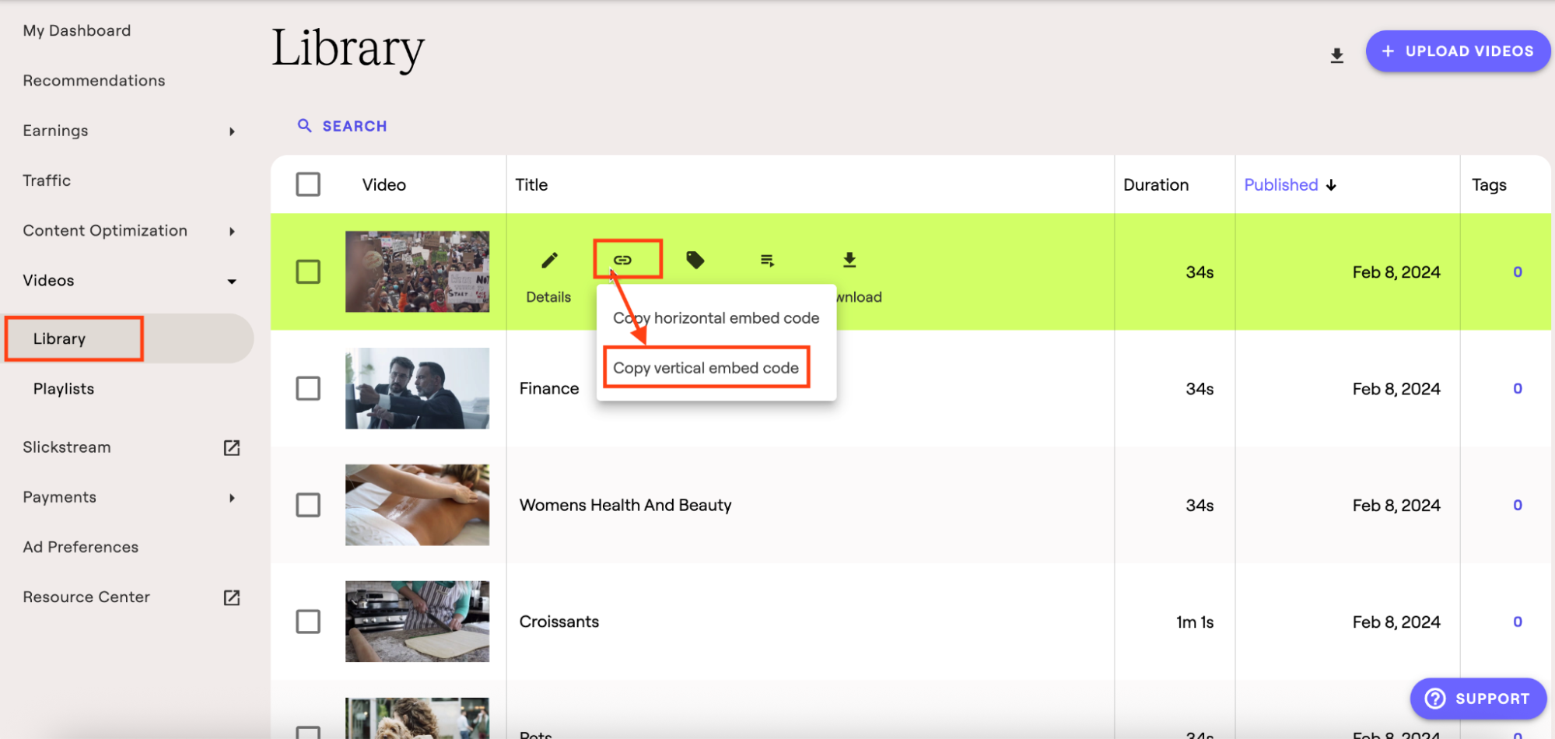Click the Published sort arrow
The image size is (1555, 739).
click(1331, 185)
